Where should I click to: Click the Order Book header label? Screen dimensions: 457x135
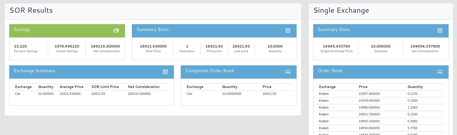(330, 71)
